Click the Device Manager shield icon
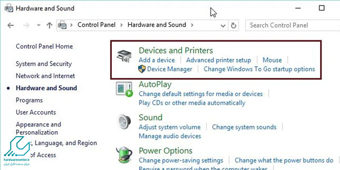This screenshot has width=340, height=170. [x=142, y=69]
